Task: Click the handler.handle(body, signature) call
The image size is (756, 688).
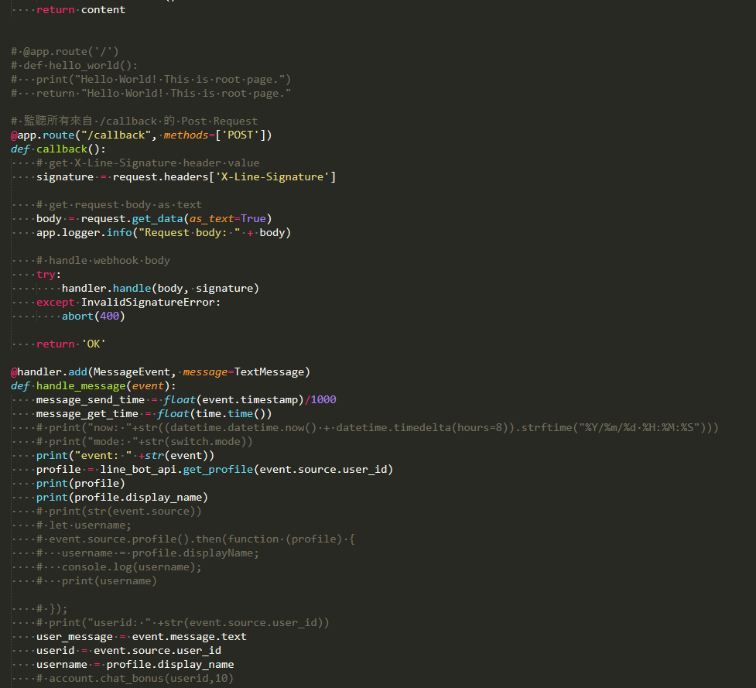Action: (160, 289)
